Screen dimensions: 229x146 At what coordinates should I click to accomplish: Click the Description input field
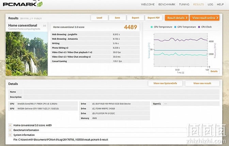click(121, 97)
